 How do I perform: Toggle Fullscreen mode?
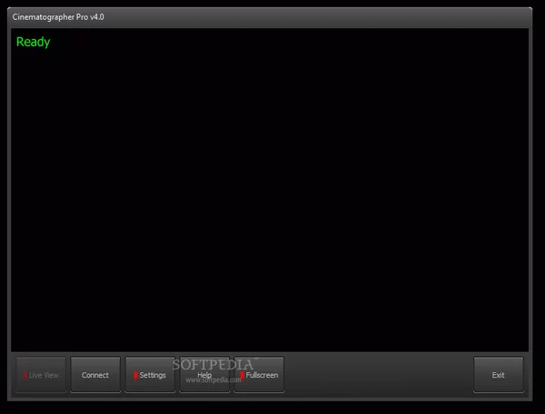pos(259,375)
